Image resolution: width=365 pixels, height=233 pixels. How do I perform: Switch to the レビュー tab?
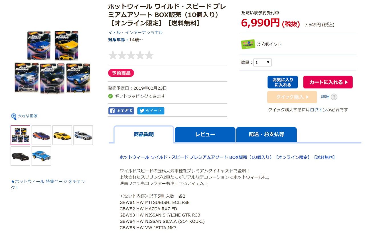[205, 134]
